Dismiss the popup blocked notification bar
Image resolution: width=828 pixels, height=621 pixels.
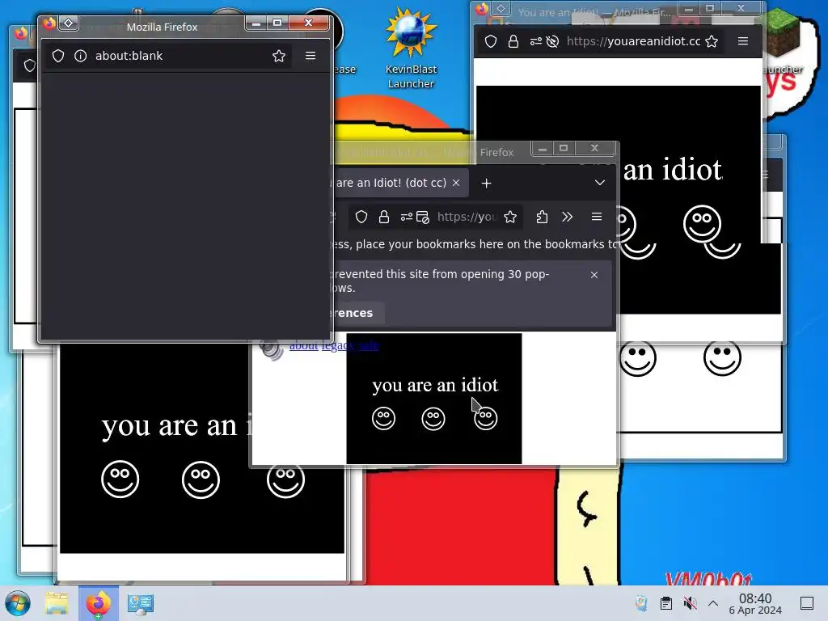click(x=594, y=275)
